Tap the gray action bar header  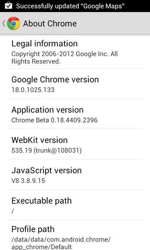75,23
